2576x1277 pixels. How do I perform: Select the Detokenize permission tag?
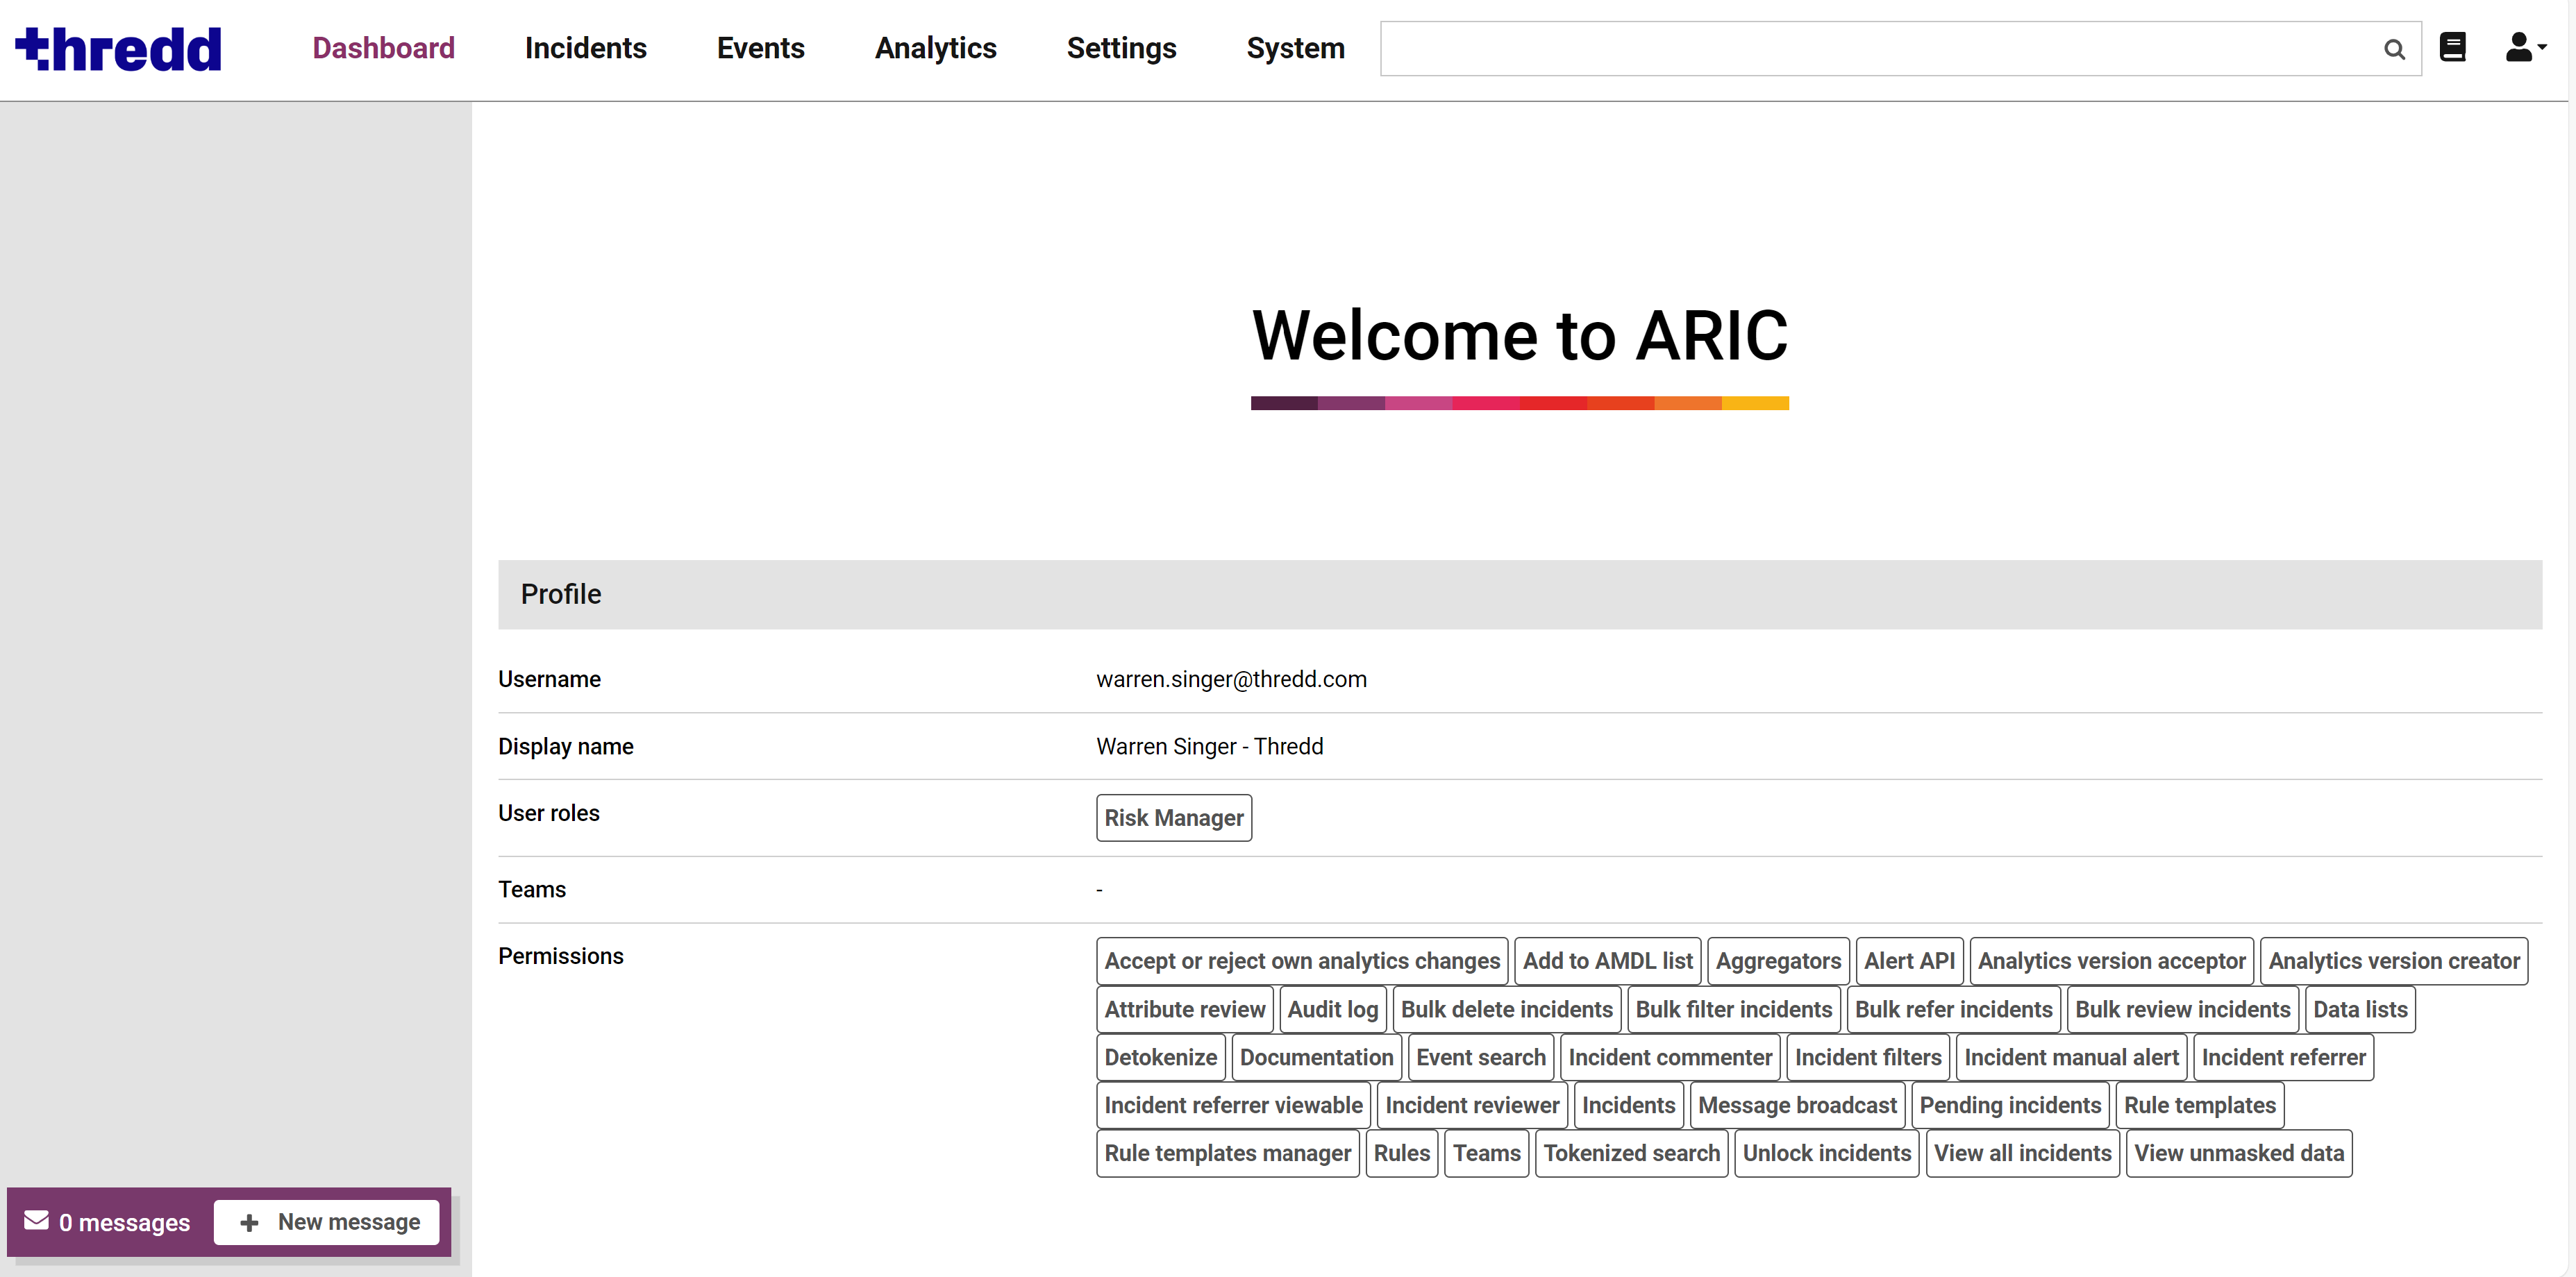point(1160,1057)
